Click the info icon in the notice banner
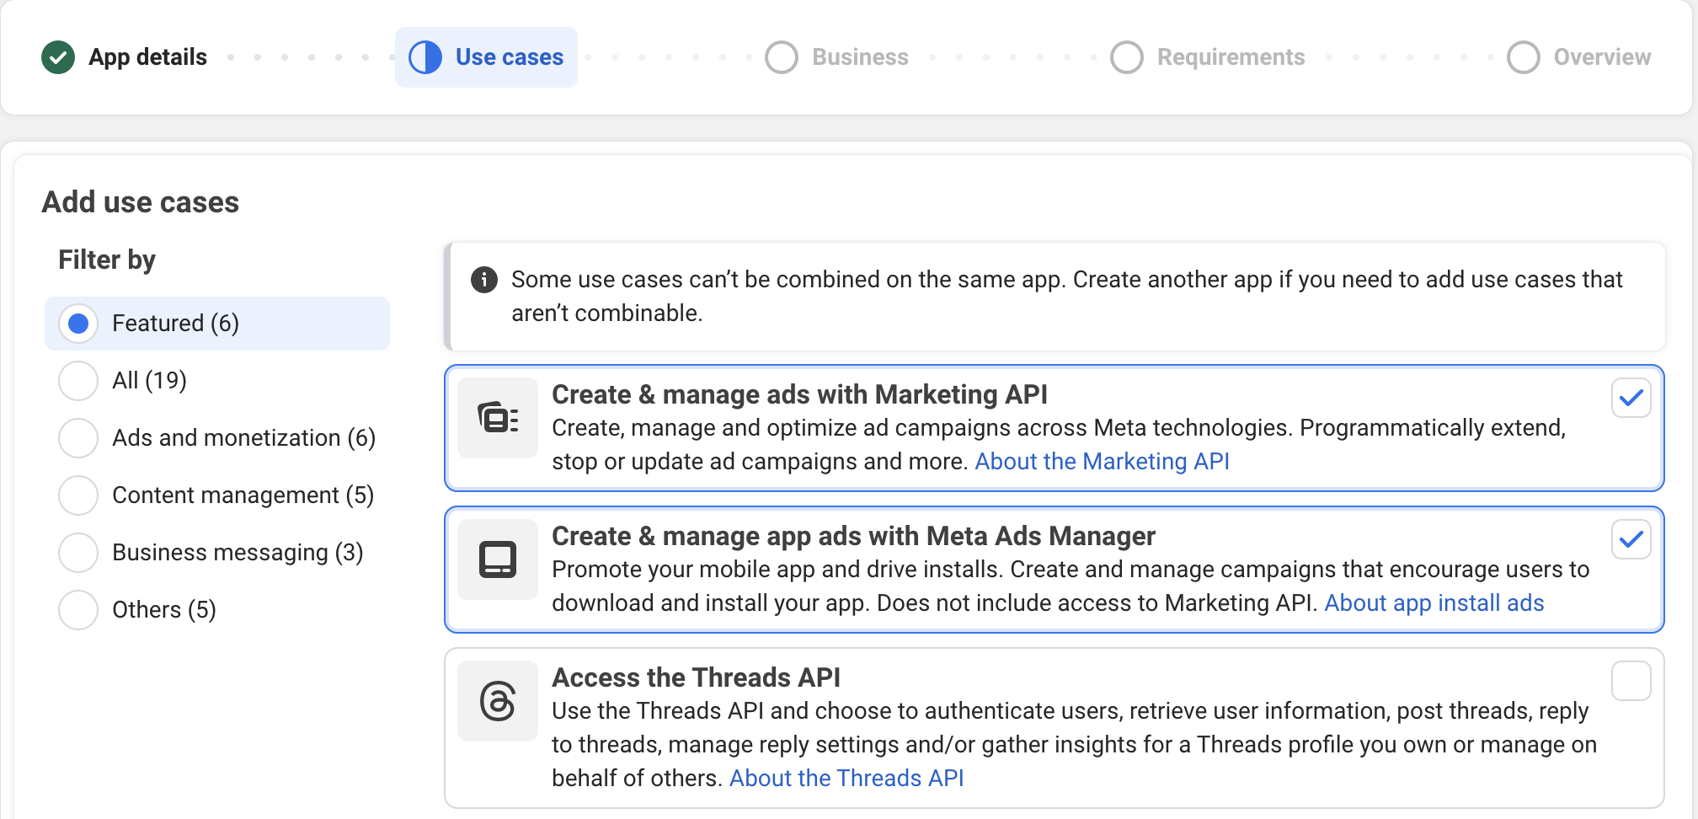This screenshot has width=1698, height=819. click(484, 280)
